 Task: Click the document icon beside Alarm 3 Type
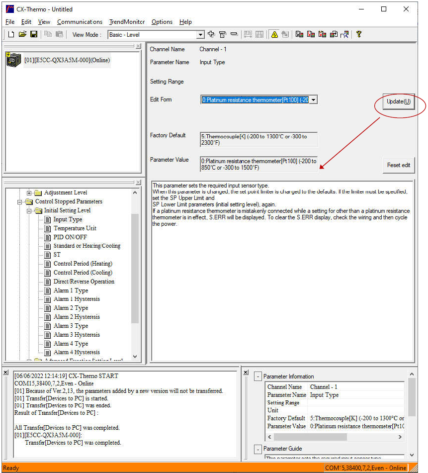48,326
